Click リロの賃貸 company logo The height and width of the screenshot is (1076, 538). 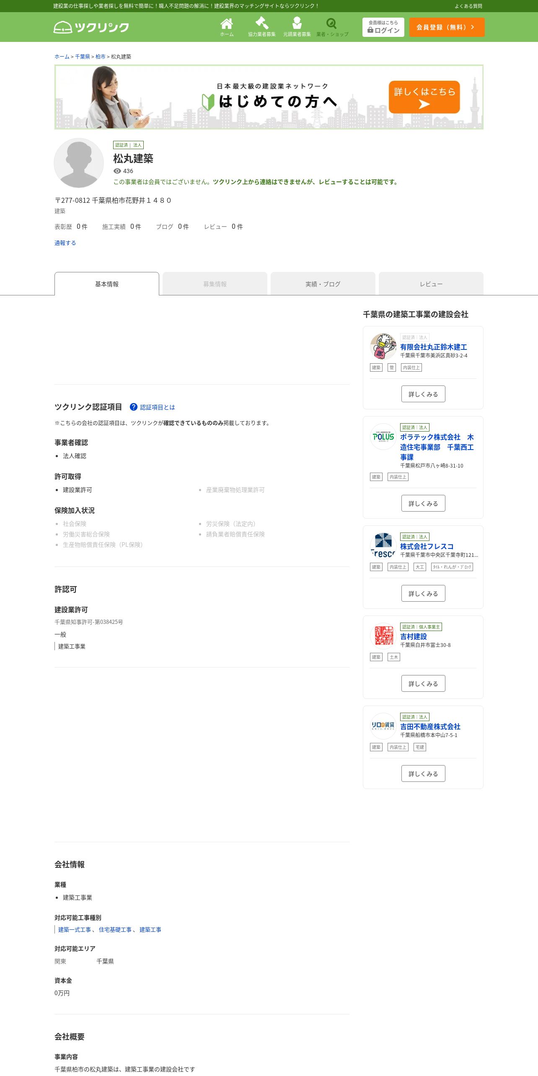[383, 726]
